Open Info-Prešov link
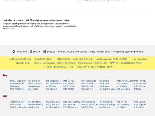The image size is (155, 116). 33,107
